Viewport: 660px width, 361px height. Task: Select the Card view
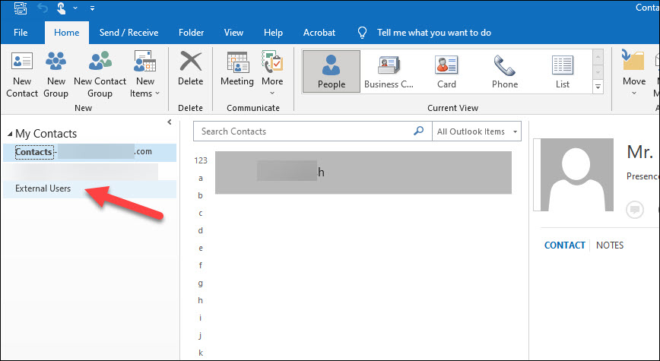pyautogui.click(x=446, y=71)
